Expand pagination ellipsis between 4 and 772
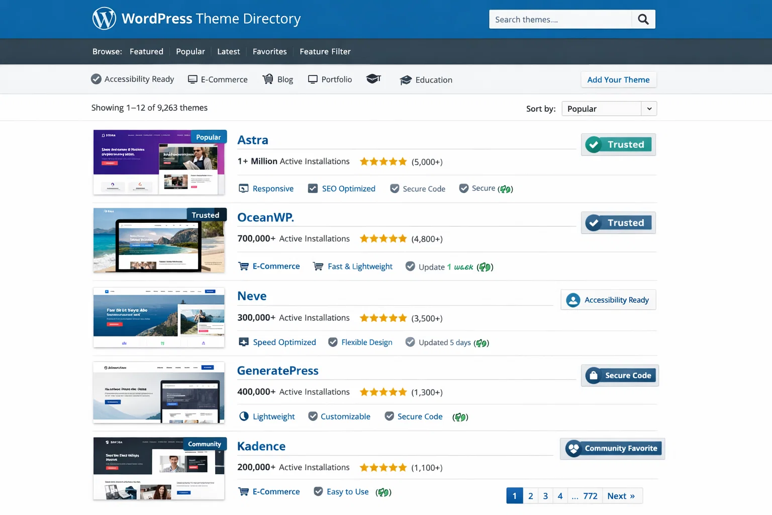 [575, 496]
